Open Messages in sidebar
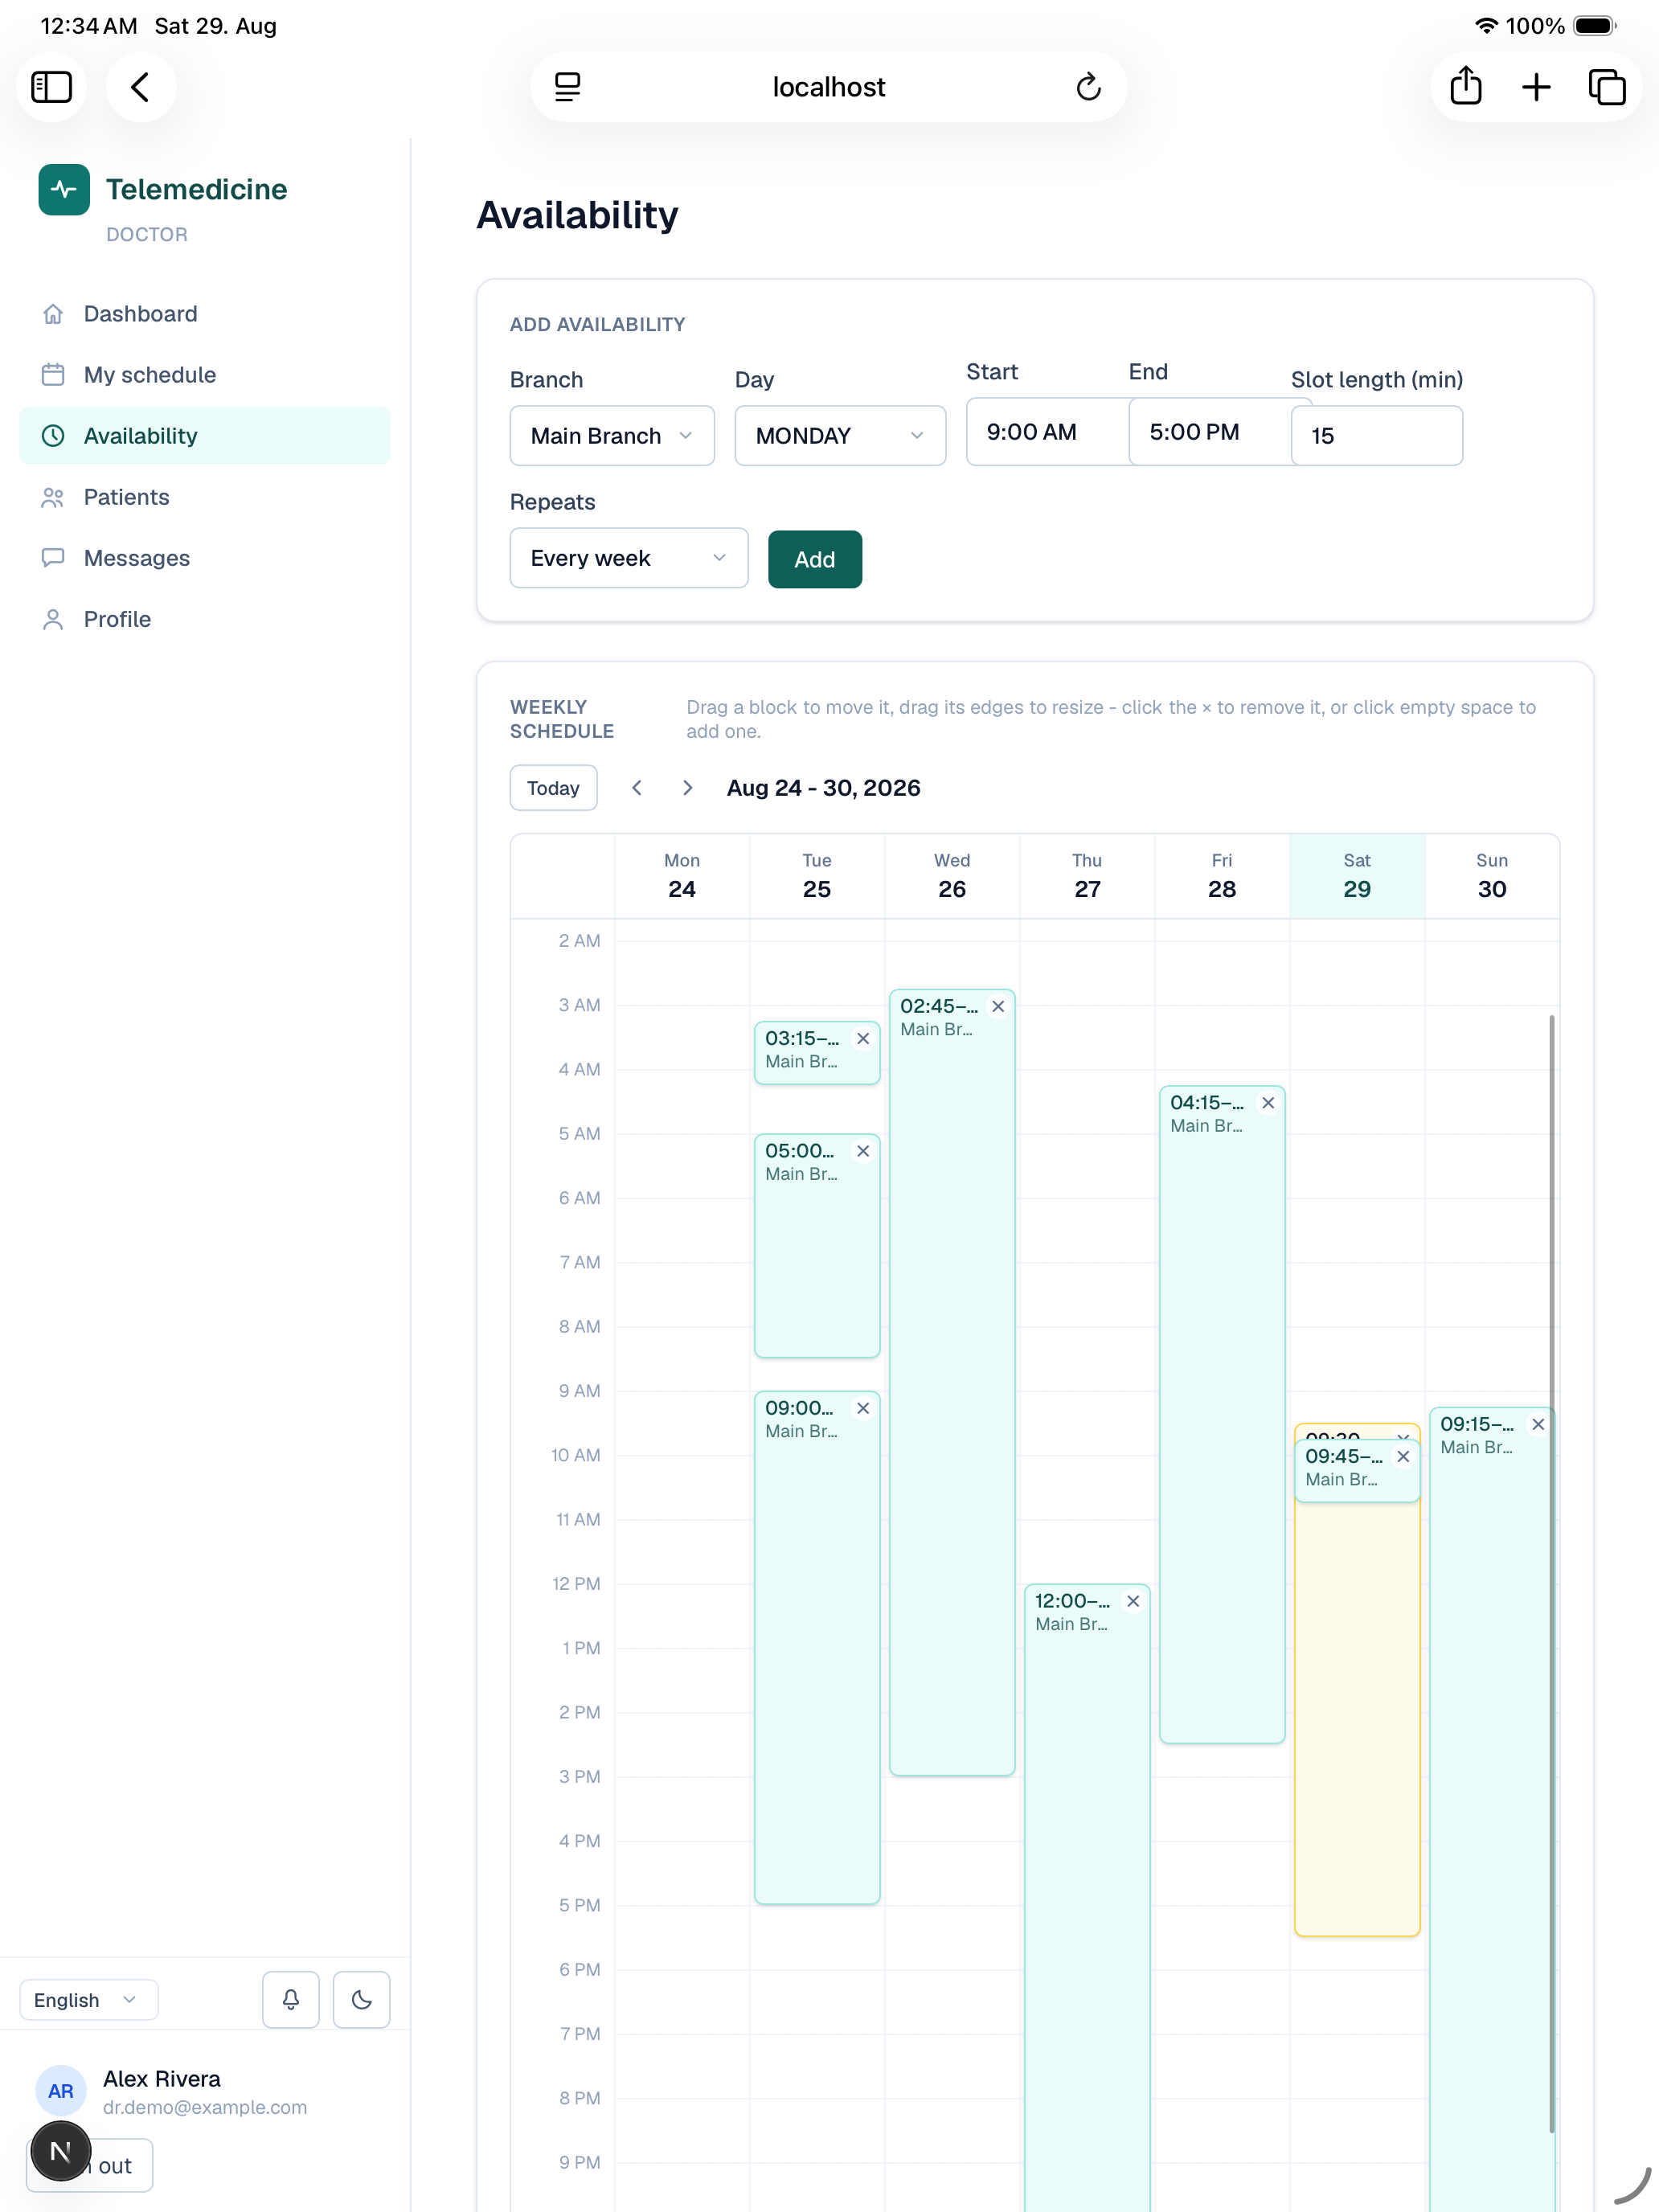 click(205, 558)
